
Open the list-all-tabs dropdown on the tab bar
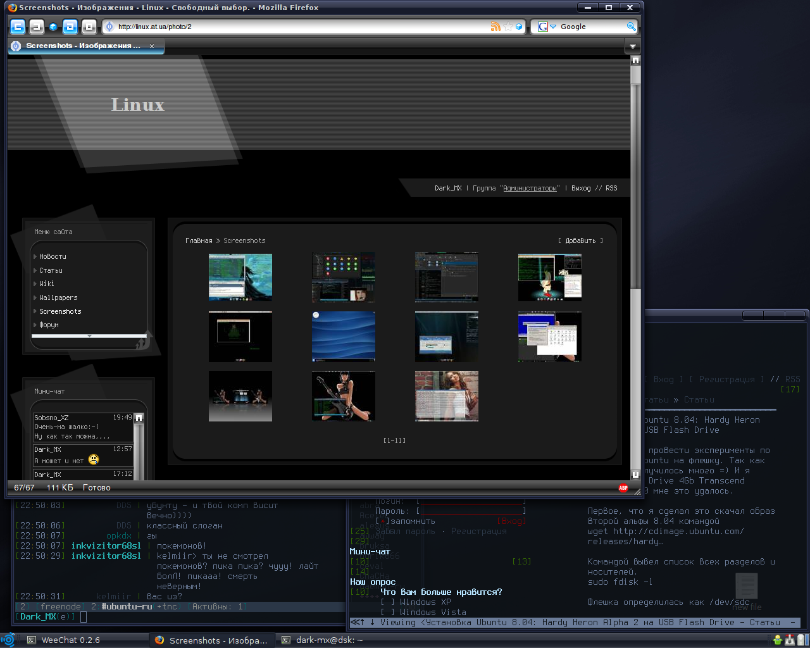(x=632, y=46)
